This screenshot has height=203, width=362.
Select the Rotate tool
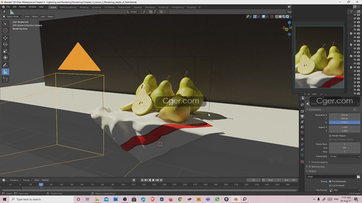(5, 44)
